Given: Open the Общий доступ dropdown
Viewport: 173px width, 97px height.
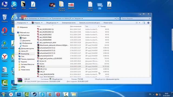Looking at the screenshot, I should click(x=52, y=23).
